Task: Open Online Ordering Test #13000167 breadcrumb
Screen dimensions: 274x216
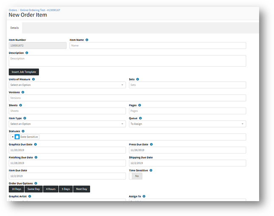Action: coord(40,10)
